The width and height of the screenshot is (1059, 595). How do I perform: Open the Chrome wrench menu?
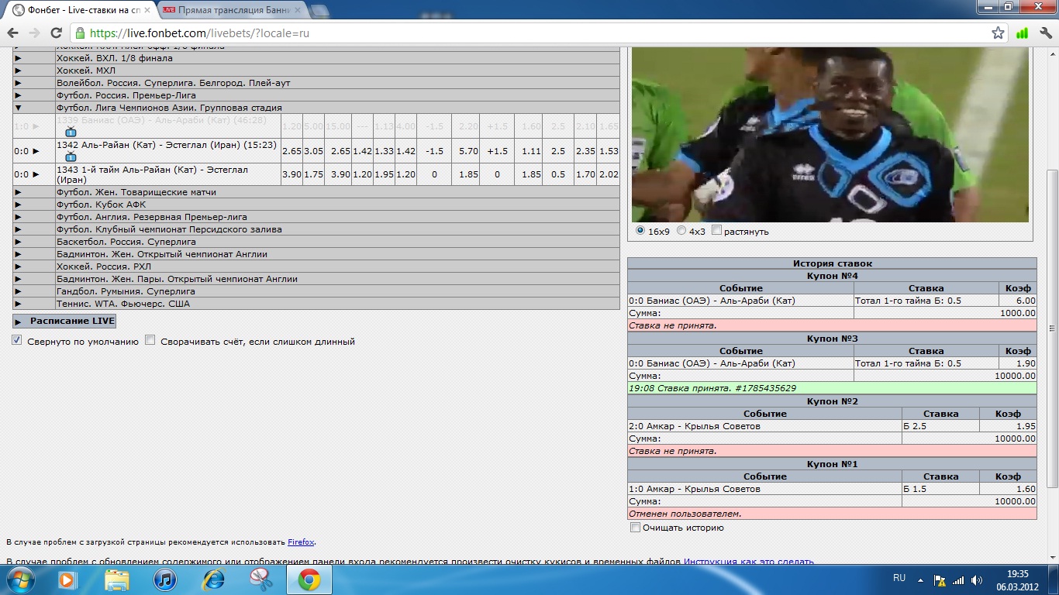click(x=1045, y=33)
